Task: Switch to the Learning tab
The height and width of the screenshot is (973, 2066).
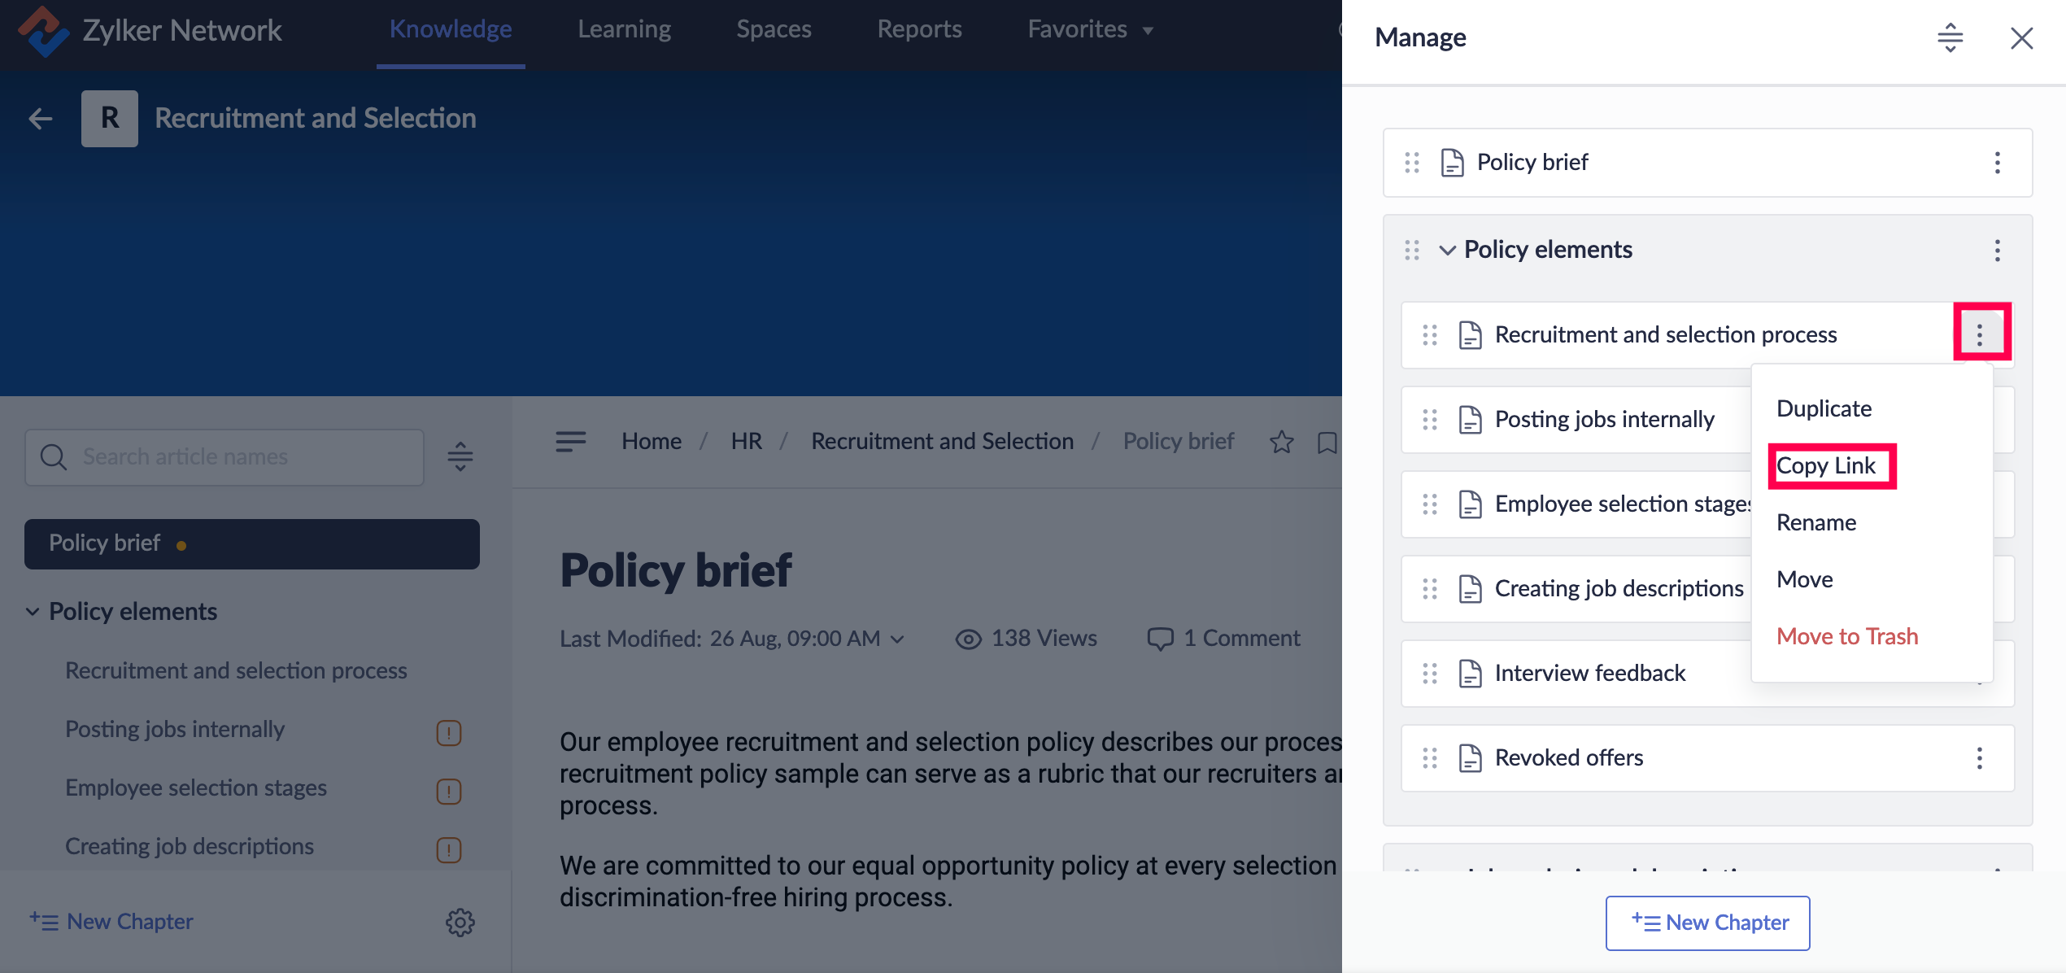Action: click(x=624, y=30)
